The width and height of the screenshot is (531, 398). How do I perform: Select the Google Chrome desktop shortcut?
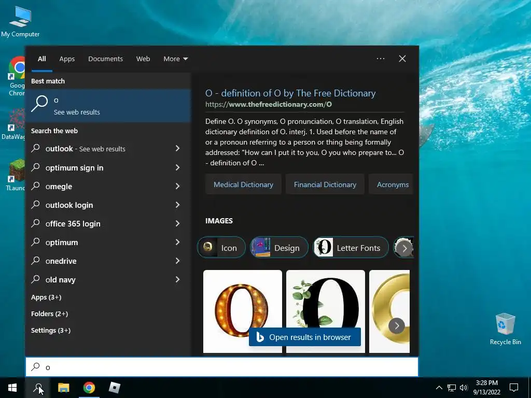[x=16, y=77]
